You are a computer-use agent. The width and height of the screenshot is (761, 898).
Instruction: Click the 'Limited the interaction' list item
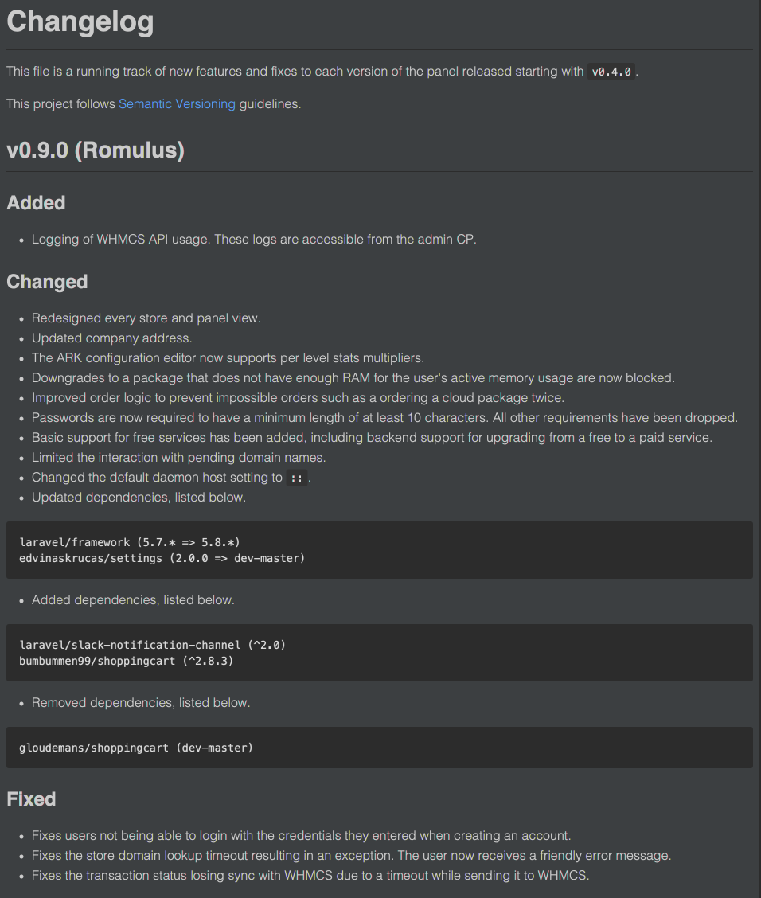pos(178,458)
